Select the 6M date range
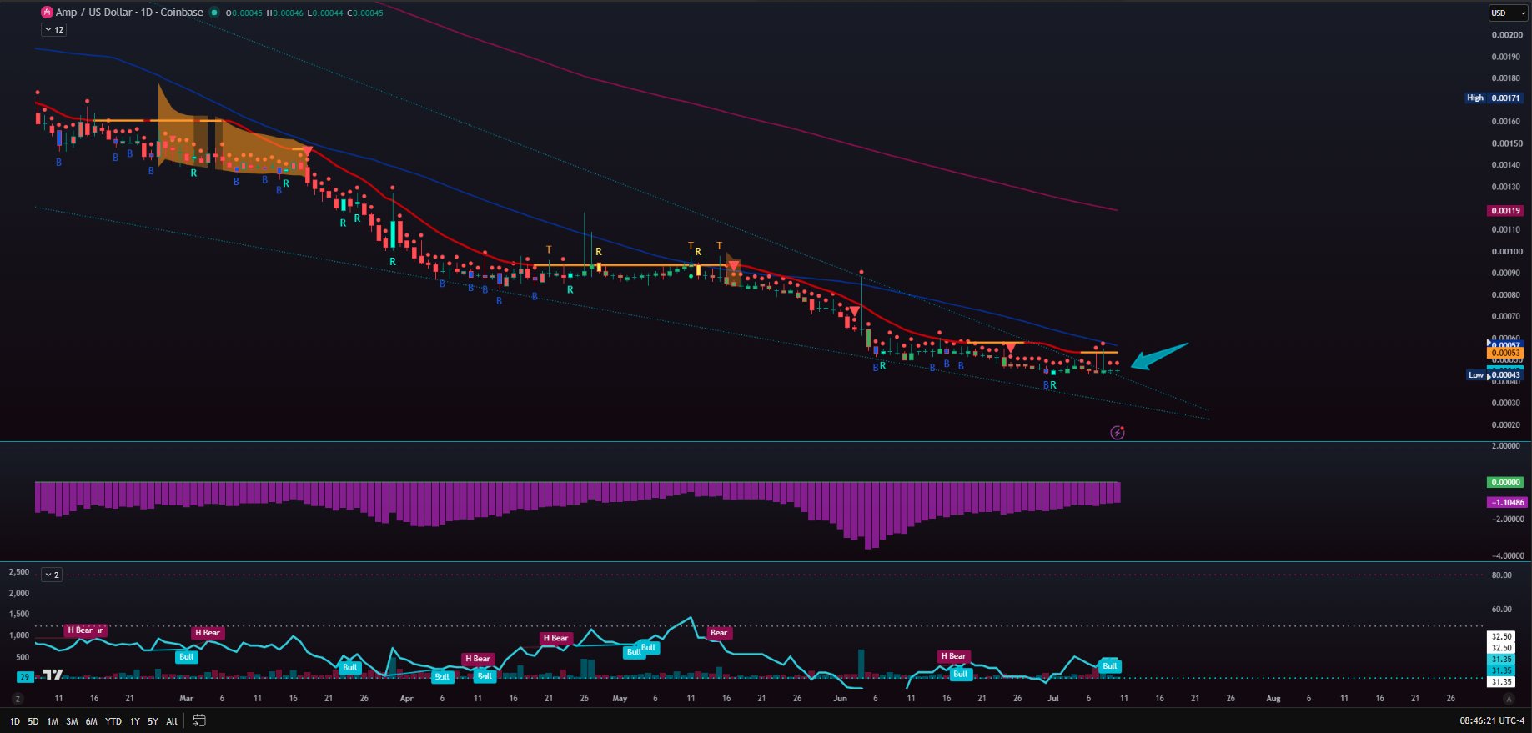Viewport: 1532px width, 733px height. click(91, 721)
